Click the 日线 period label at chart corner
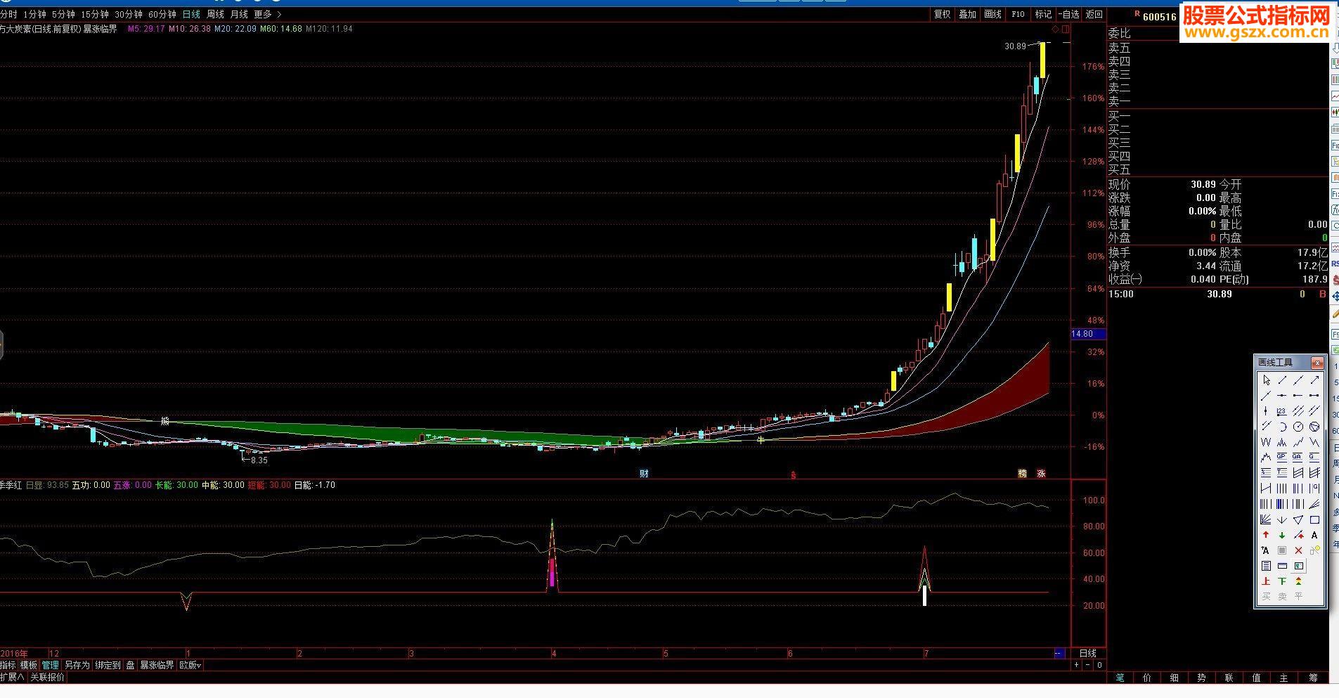 [1087, 653]
